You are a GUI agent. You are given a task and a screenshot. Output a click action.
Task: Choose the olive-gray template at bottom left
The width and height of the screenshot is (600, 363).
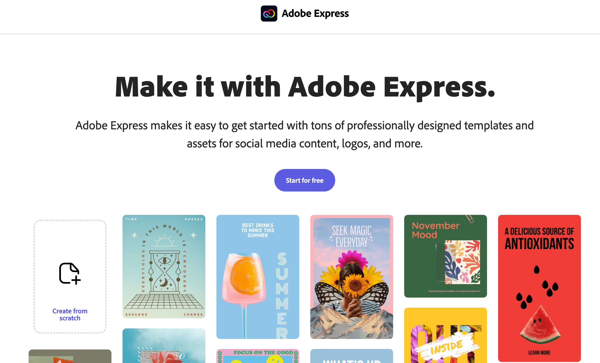pyautogui.click(x=70, y=356)
